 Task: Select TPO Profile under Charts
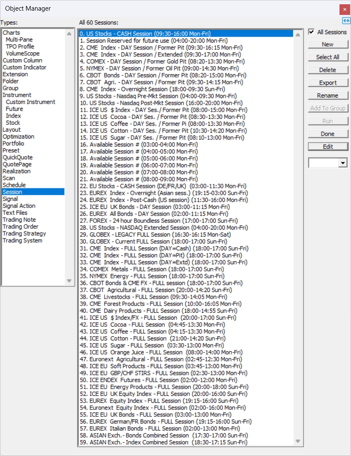click(20, 46)
